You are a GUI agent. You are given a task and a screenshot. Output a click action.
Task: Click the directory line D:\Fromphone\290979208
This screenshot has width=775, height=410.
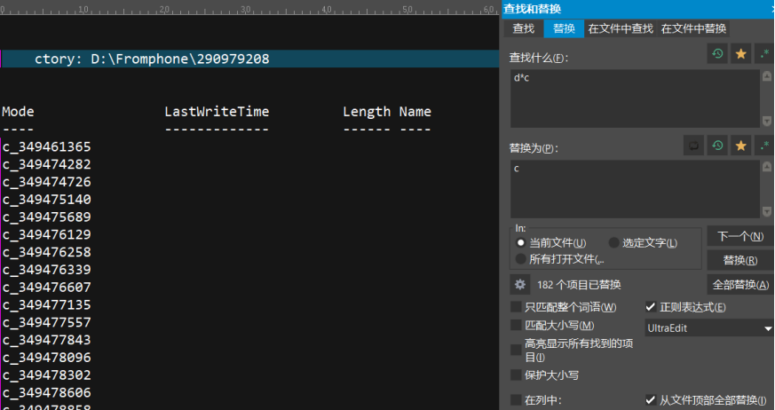point(152,59)
